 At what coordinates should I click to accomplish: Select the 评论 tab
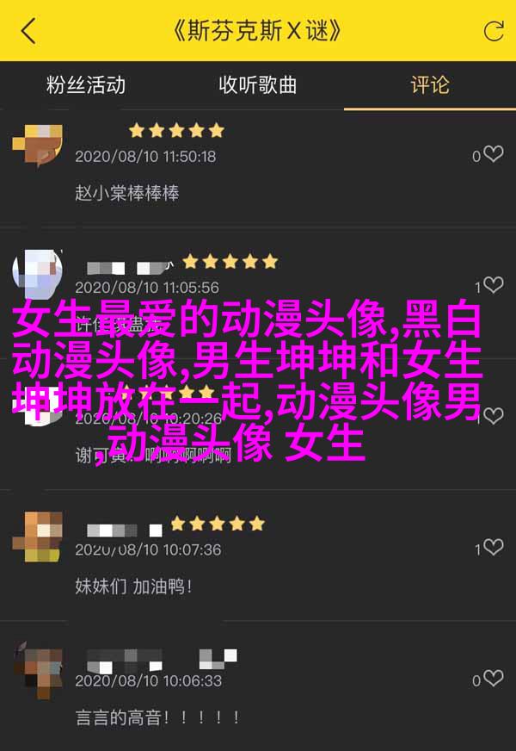[430, 85]
